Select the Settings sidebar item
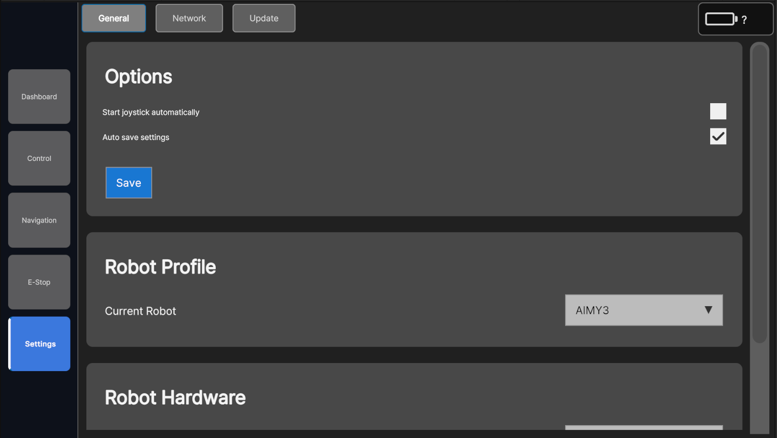Screen dimensions: 777x438 click(x=40, y=344)
